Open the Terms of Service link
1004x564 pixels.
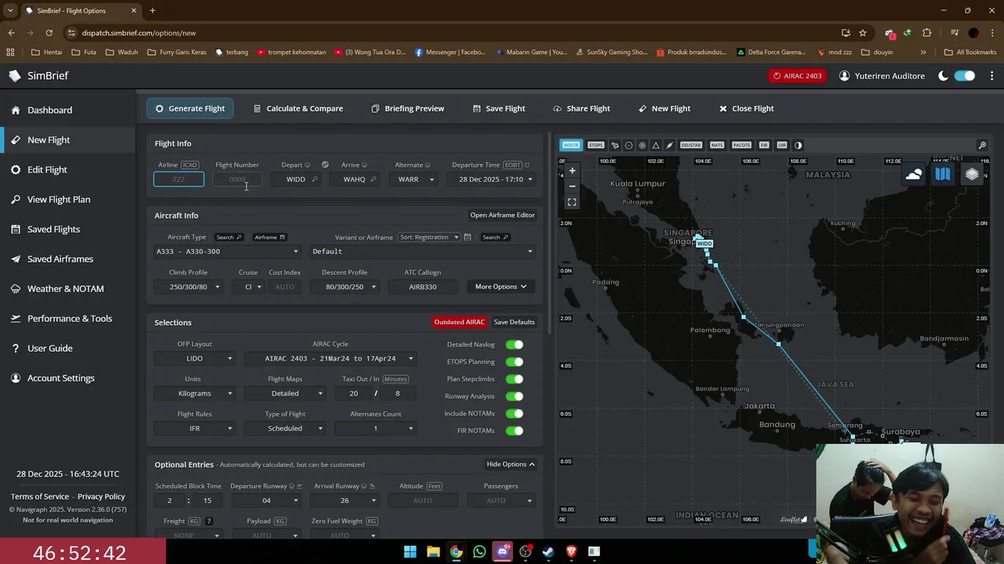tap(40, 497)
